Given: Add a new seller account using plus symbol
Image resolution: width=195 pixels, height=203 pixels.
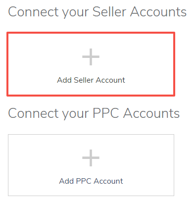Looking at the screenshot, I should click(91, 57).
